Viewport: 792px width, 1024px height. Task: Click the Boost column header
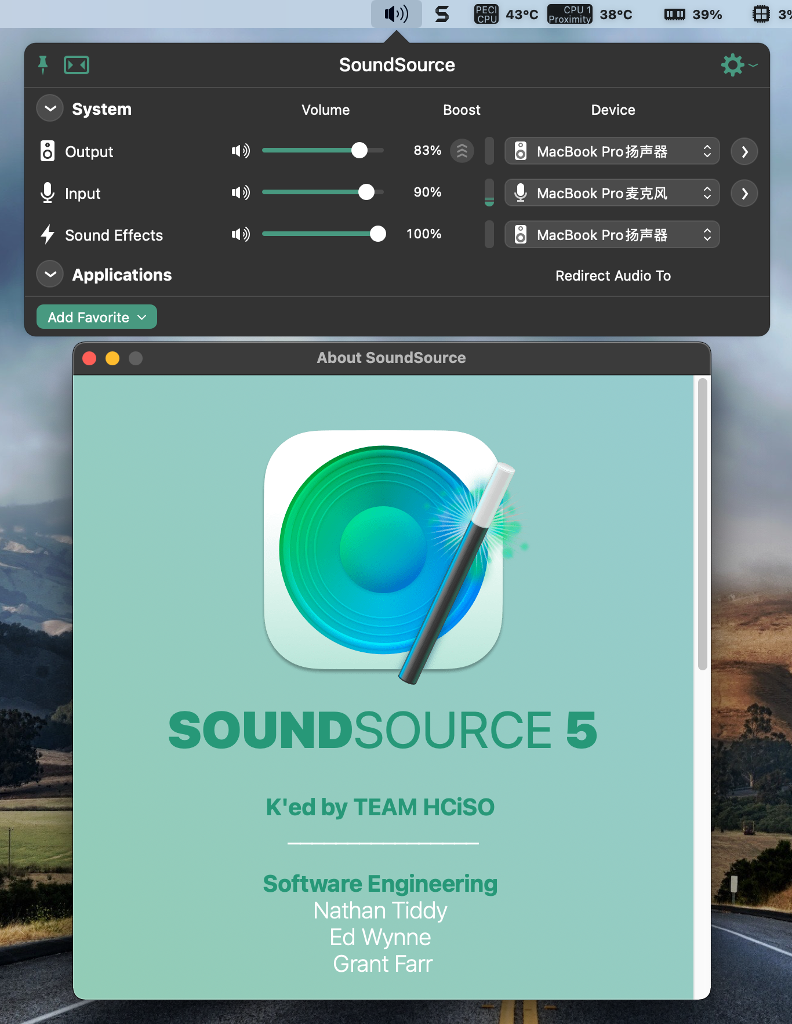click(462, 110)
